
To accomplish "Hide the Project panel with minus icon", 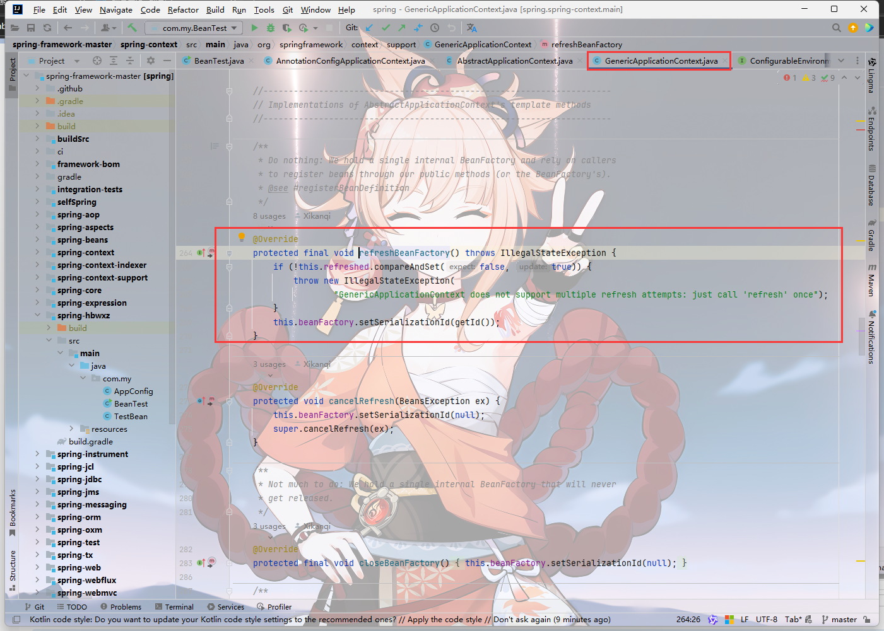I will click(x=167, y=61).
